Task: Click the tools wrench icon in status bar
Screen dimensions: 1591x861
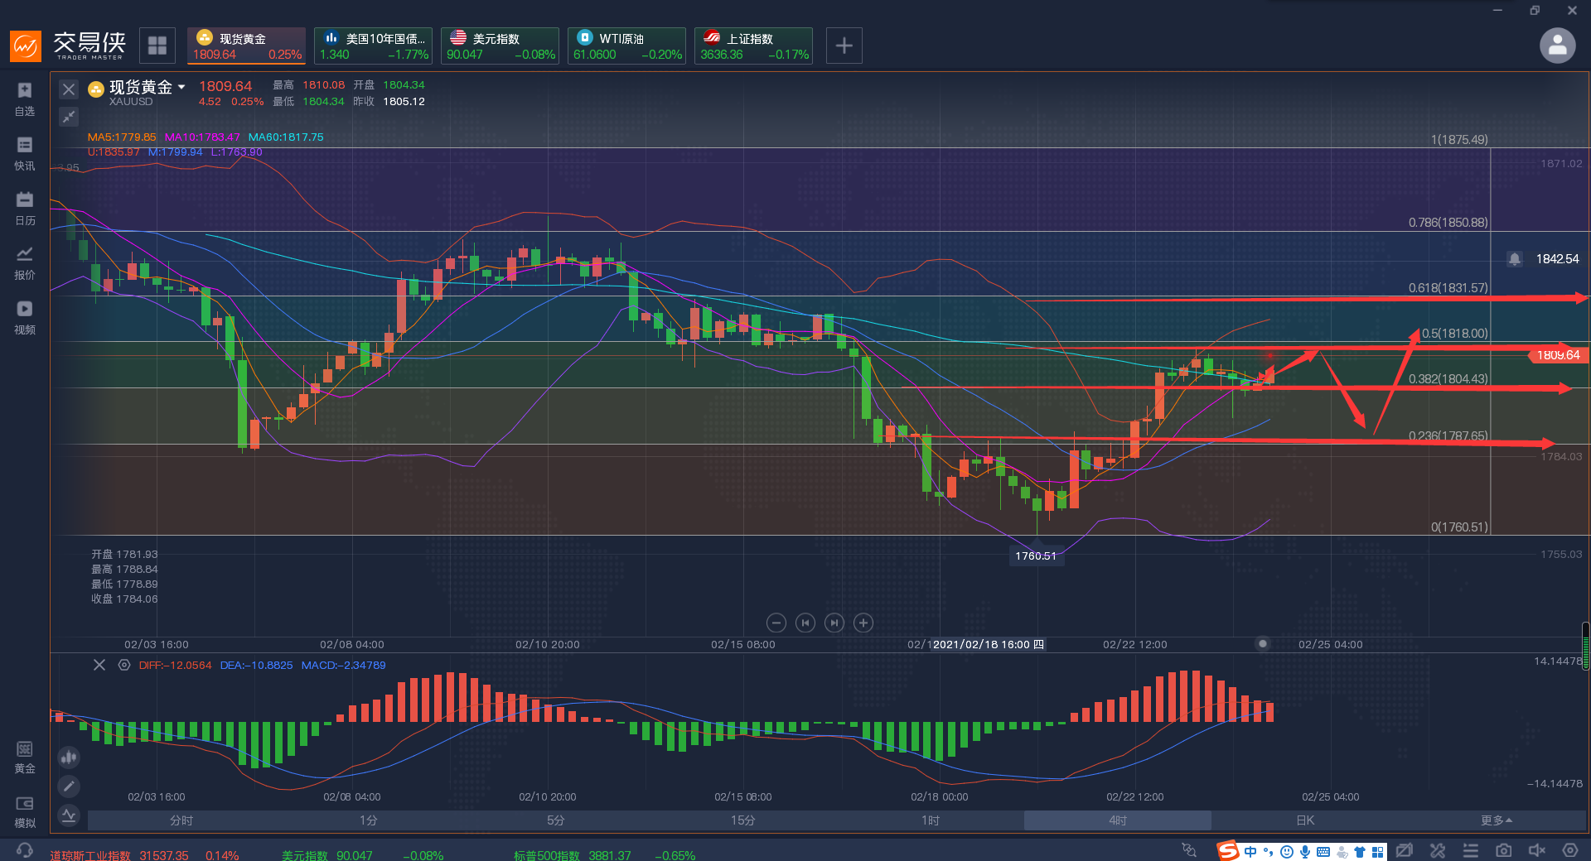Action: pos(1437,851)
